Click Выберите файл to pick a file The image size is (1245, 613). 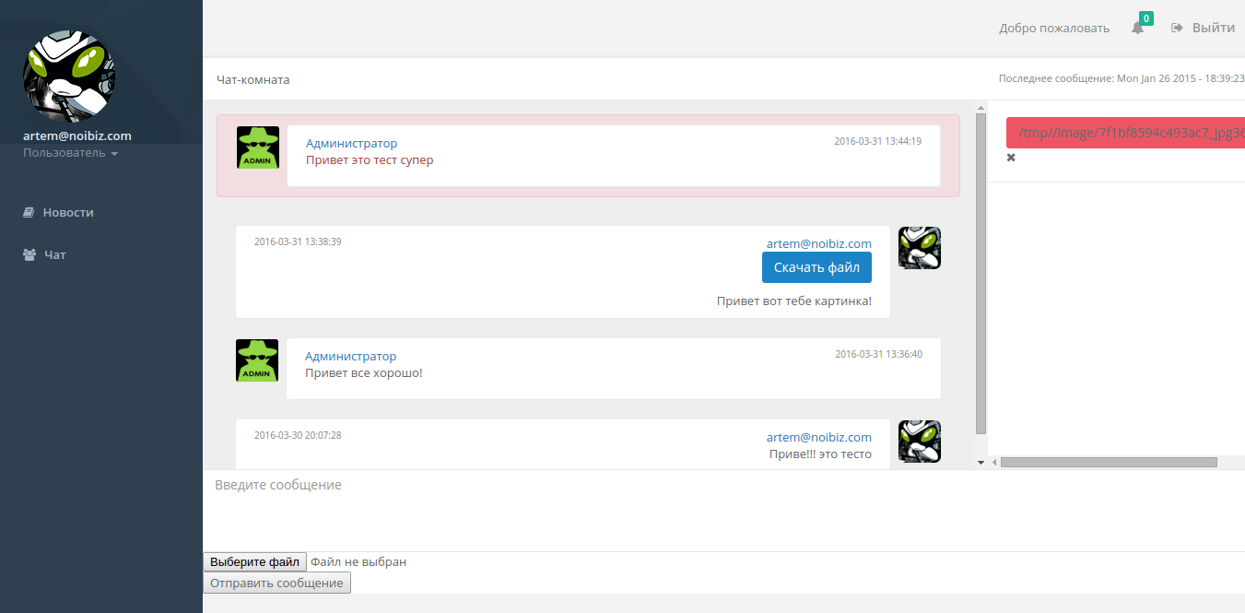click(254, 561)
